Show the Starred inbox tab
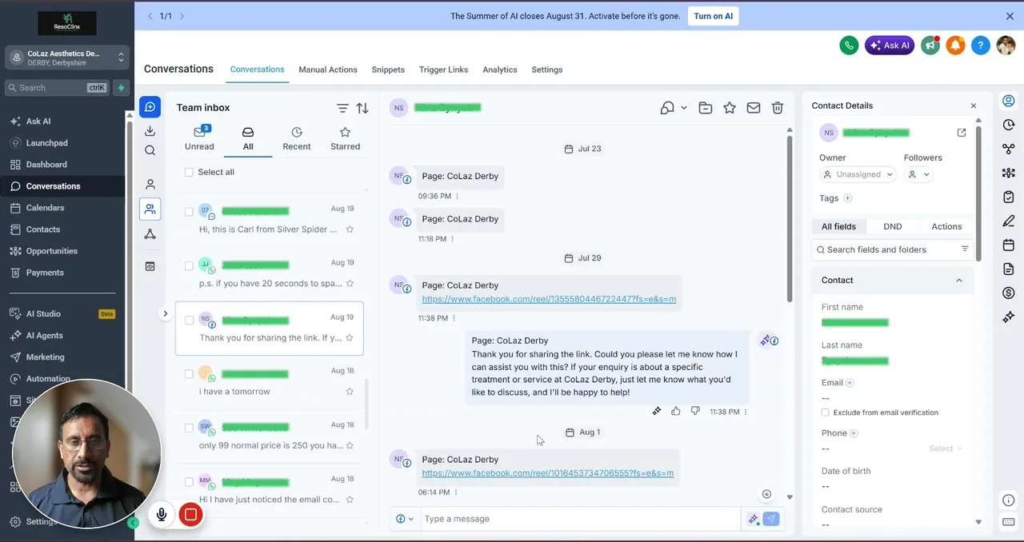 point(345,138)
